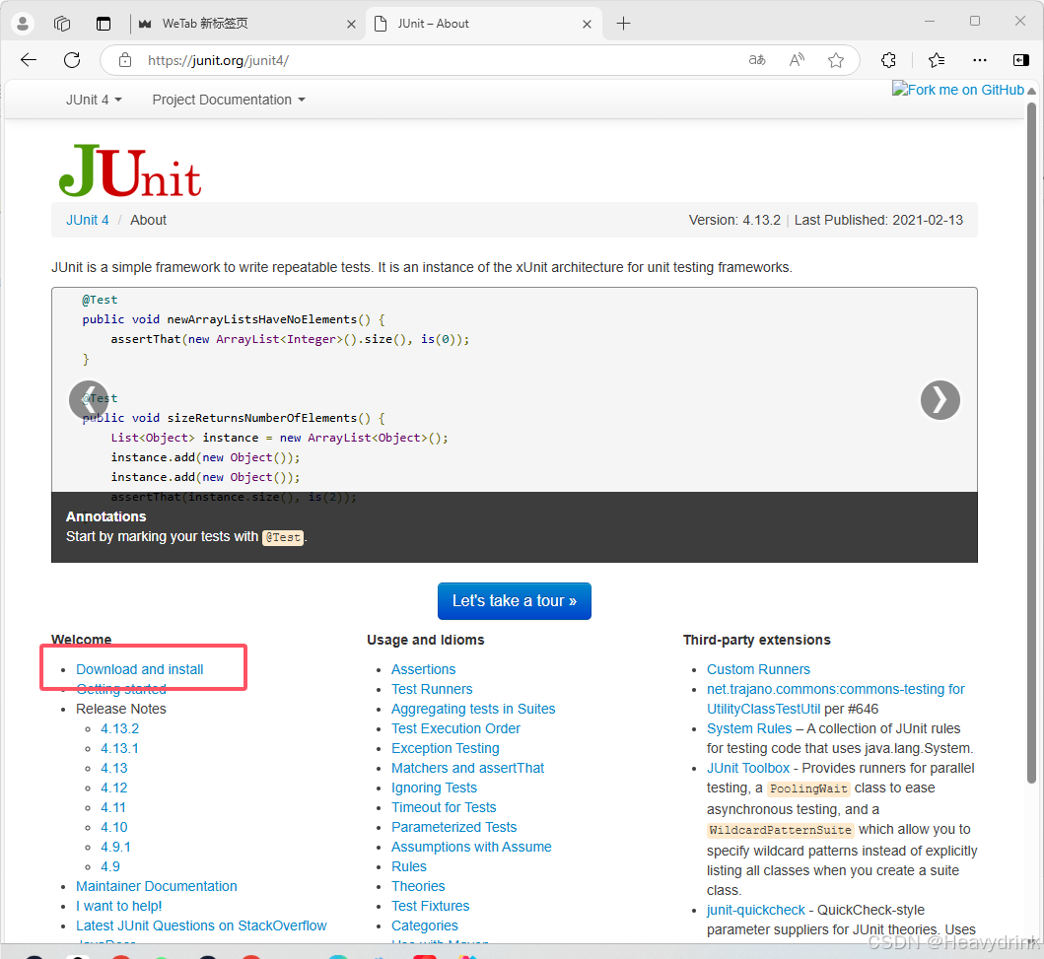Viewport: 1044px width, 959px height.
Task: Open the tab actions menu icon
Action: [x=104, y=24]
